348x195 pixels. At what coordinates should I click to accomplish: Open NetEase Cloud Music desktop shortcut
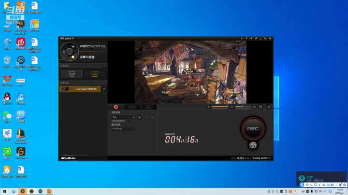click(21, 43)
